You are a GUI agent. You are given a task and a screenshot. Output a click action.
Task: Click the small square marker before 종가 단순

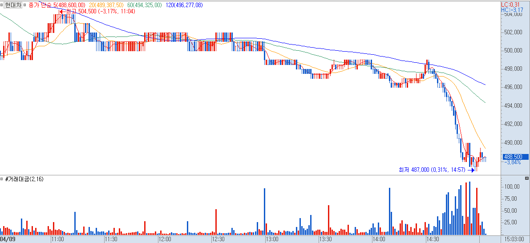(24, 5)
